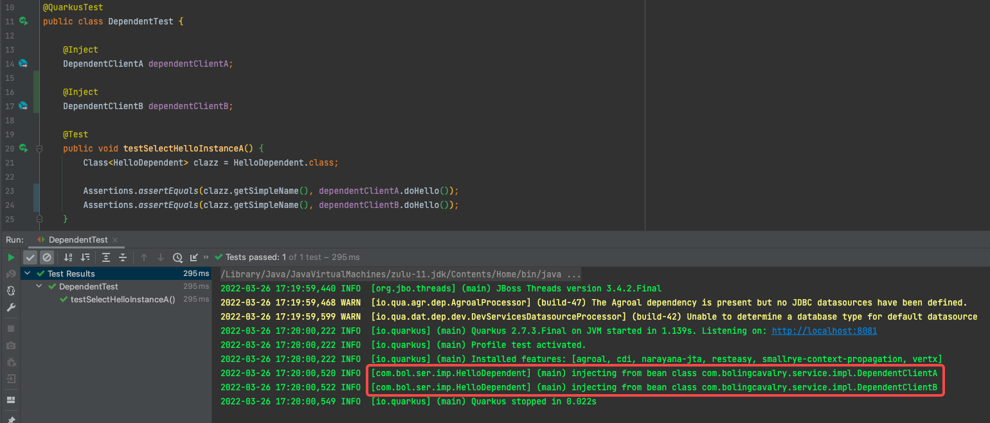Sort test results by duration
The height and width of the screenshot is (423, 990).
[85, 257]
